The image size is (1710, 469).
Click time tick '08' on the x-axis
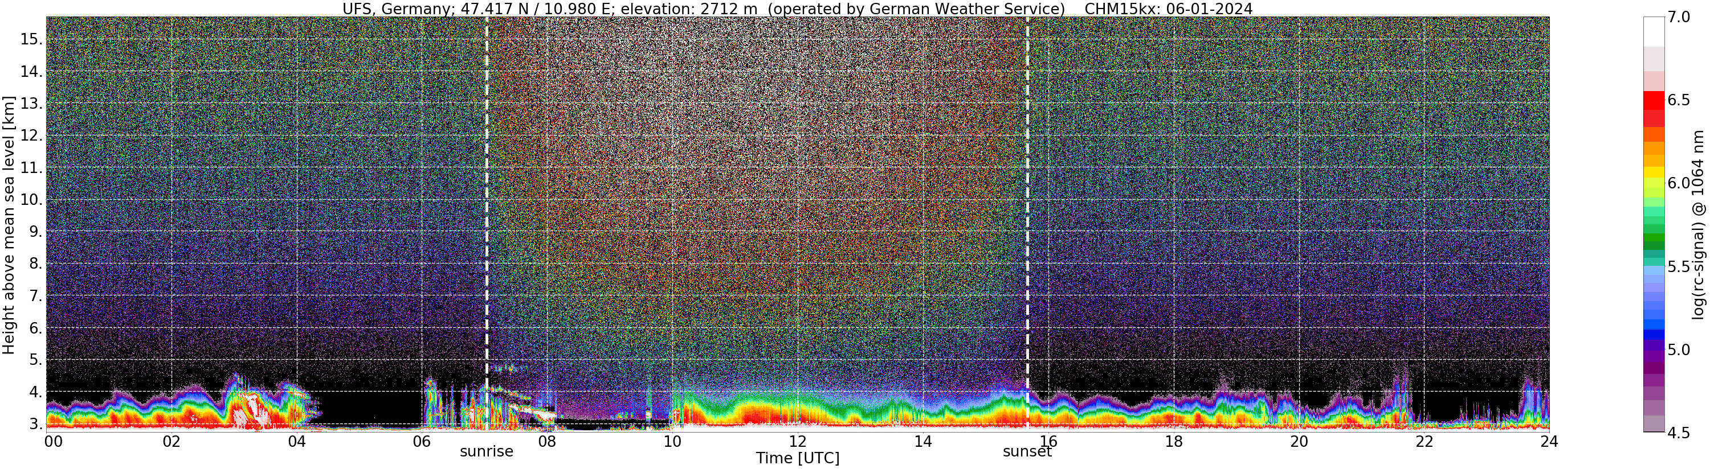547,441
